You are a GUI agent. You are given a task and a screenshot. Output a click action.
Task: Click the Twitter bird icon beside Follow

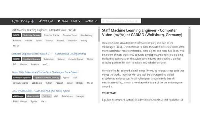point(59,21)
